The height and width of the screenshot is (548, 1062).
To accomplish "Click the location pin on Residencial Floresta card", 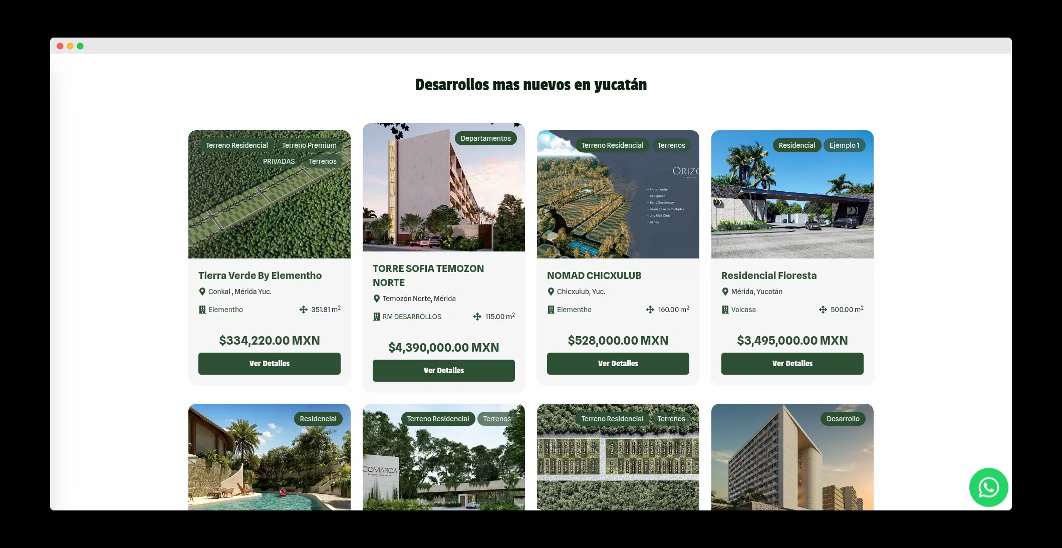I will coord(725,291).
